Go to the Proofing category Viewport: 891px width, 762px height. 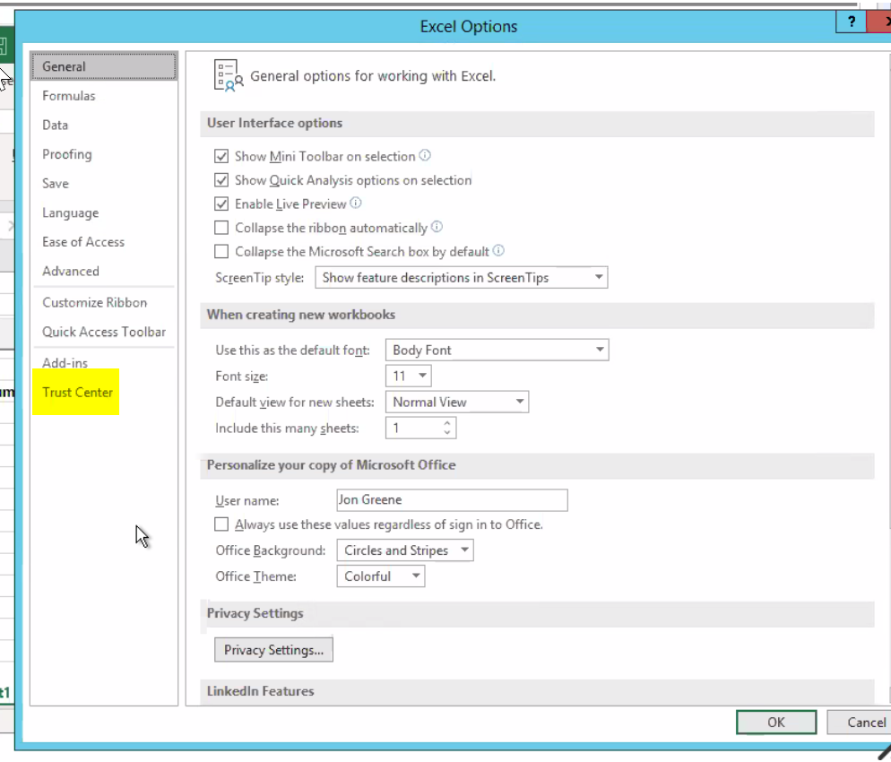pyautogui.click(x=104, y=154)
